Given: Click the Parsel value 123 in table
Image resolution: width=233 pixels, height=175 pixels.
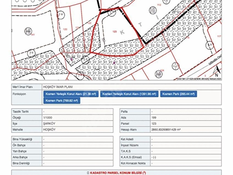Looking at the screenshot, I should click(x=154, y=124).
